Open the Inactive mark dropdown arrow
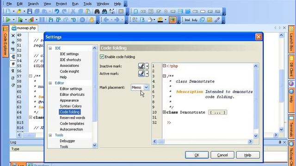The height and width of the screenshot is (166, 296). point(147,66)
